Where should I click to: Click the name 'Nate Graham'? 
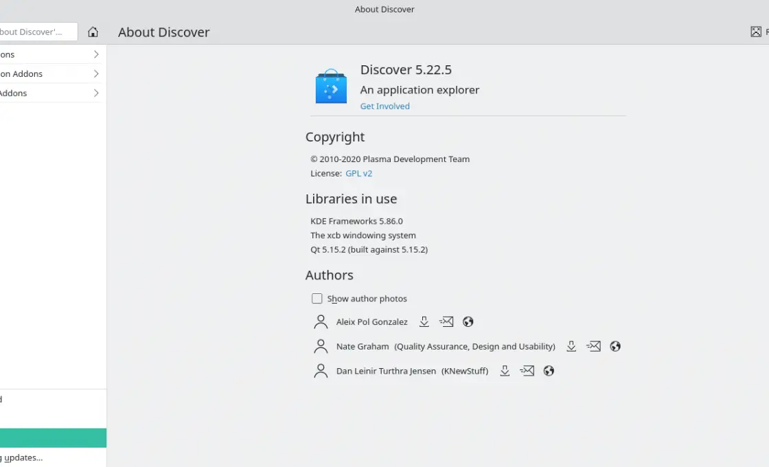tap(363, 346)
